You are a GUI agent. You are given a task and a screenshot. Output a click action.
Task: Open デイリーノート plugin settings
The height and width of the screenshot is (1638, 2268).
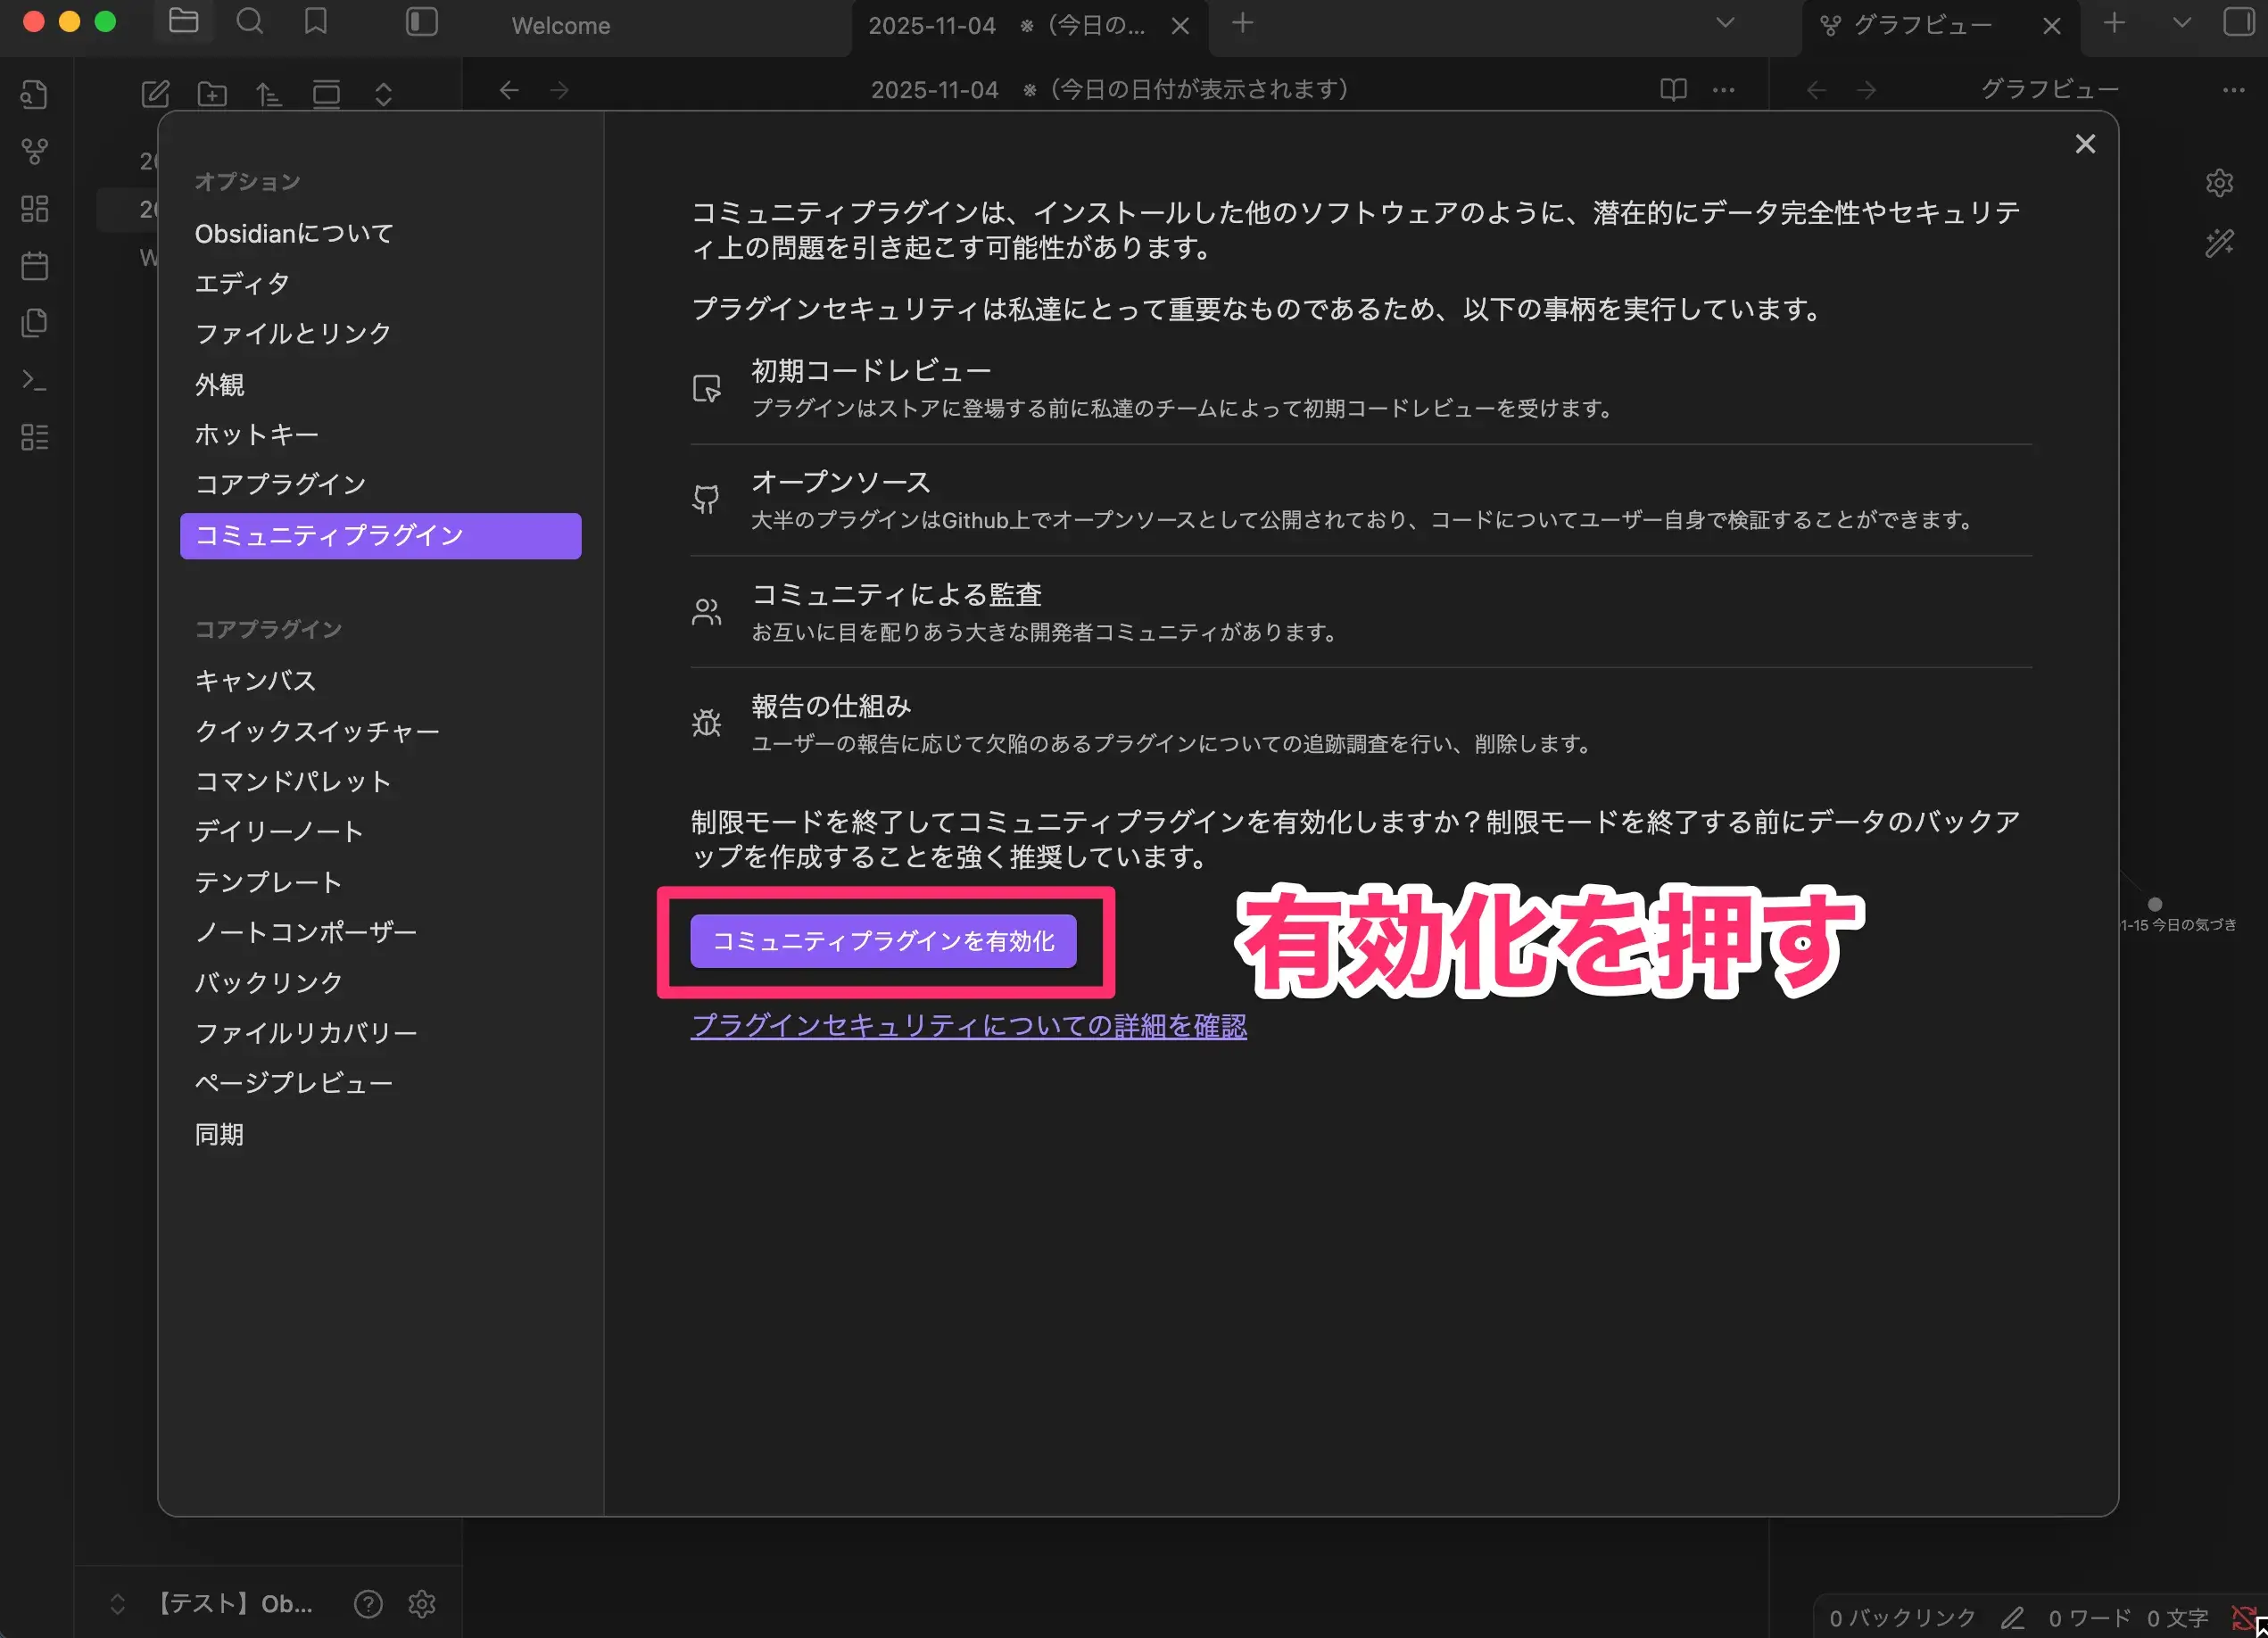point(380,832)
